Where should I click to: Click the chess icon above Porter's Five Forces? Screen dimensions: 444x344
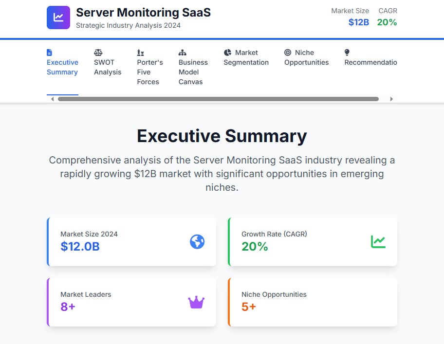141,53
